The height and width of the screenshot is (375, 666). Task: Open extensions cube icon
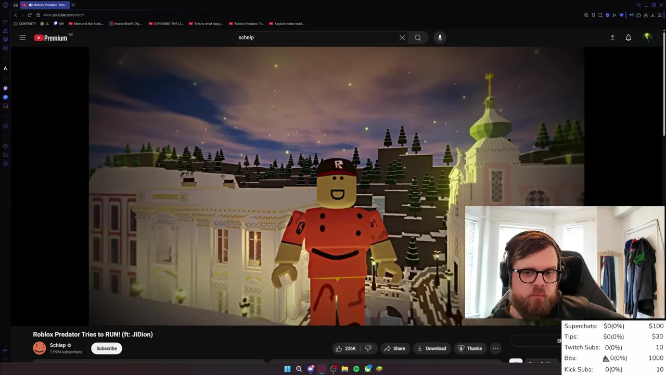point(638,15)
